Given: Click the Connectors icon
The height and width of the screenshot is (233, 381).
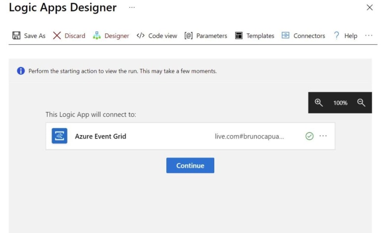Looking at the screenshot, I should point(285,36).
